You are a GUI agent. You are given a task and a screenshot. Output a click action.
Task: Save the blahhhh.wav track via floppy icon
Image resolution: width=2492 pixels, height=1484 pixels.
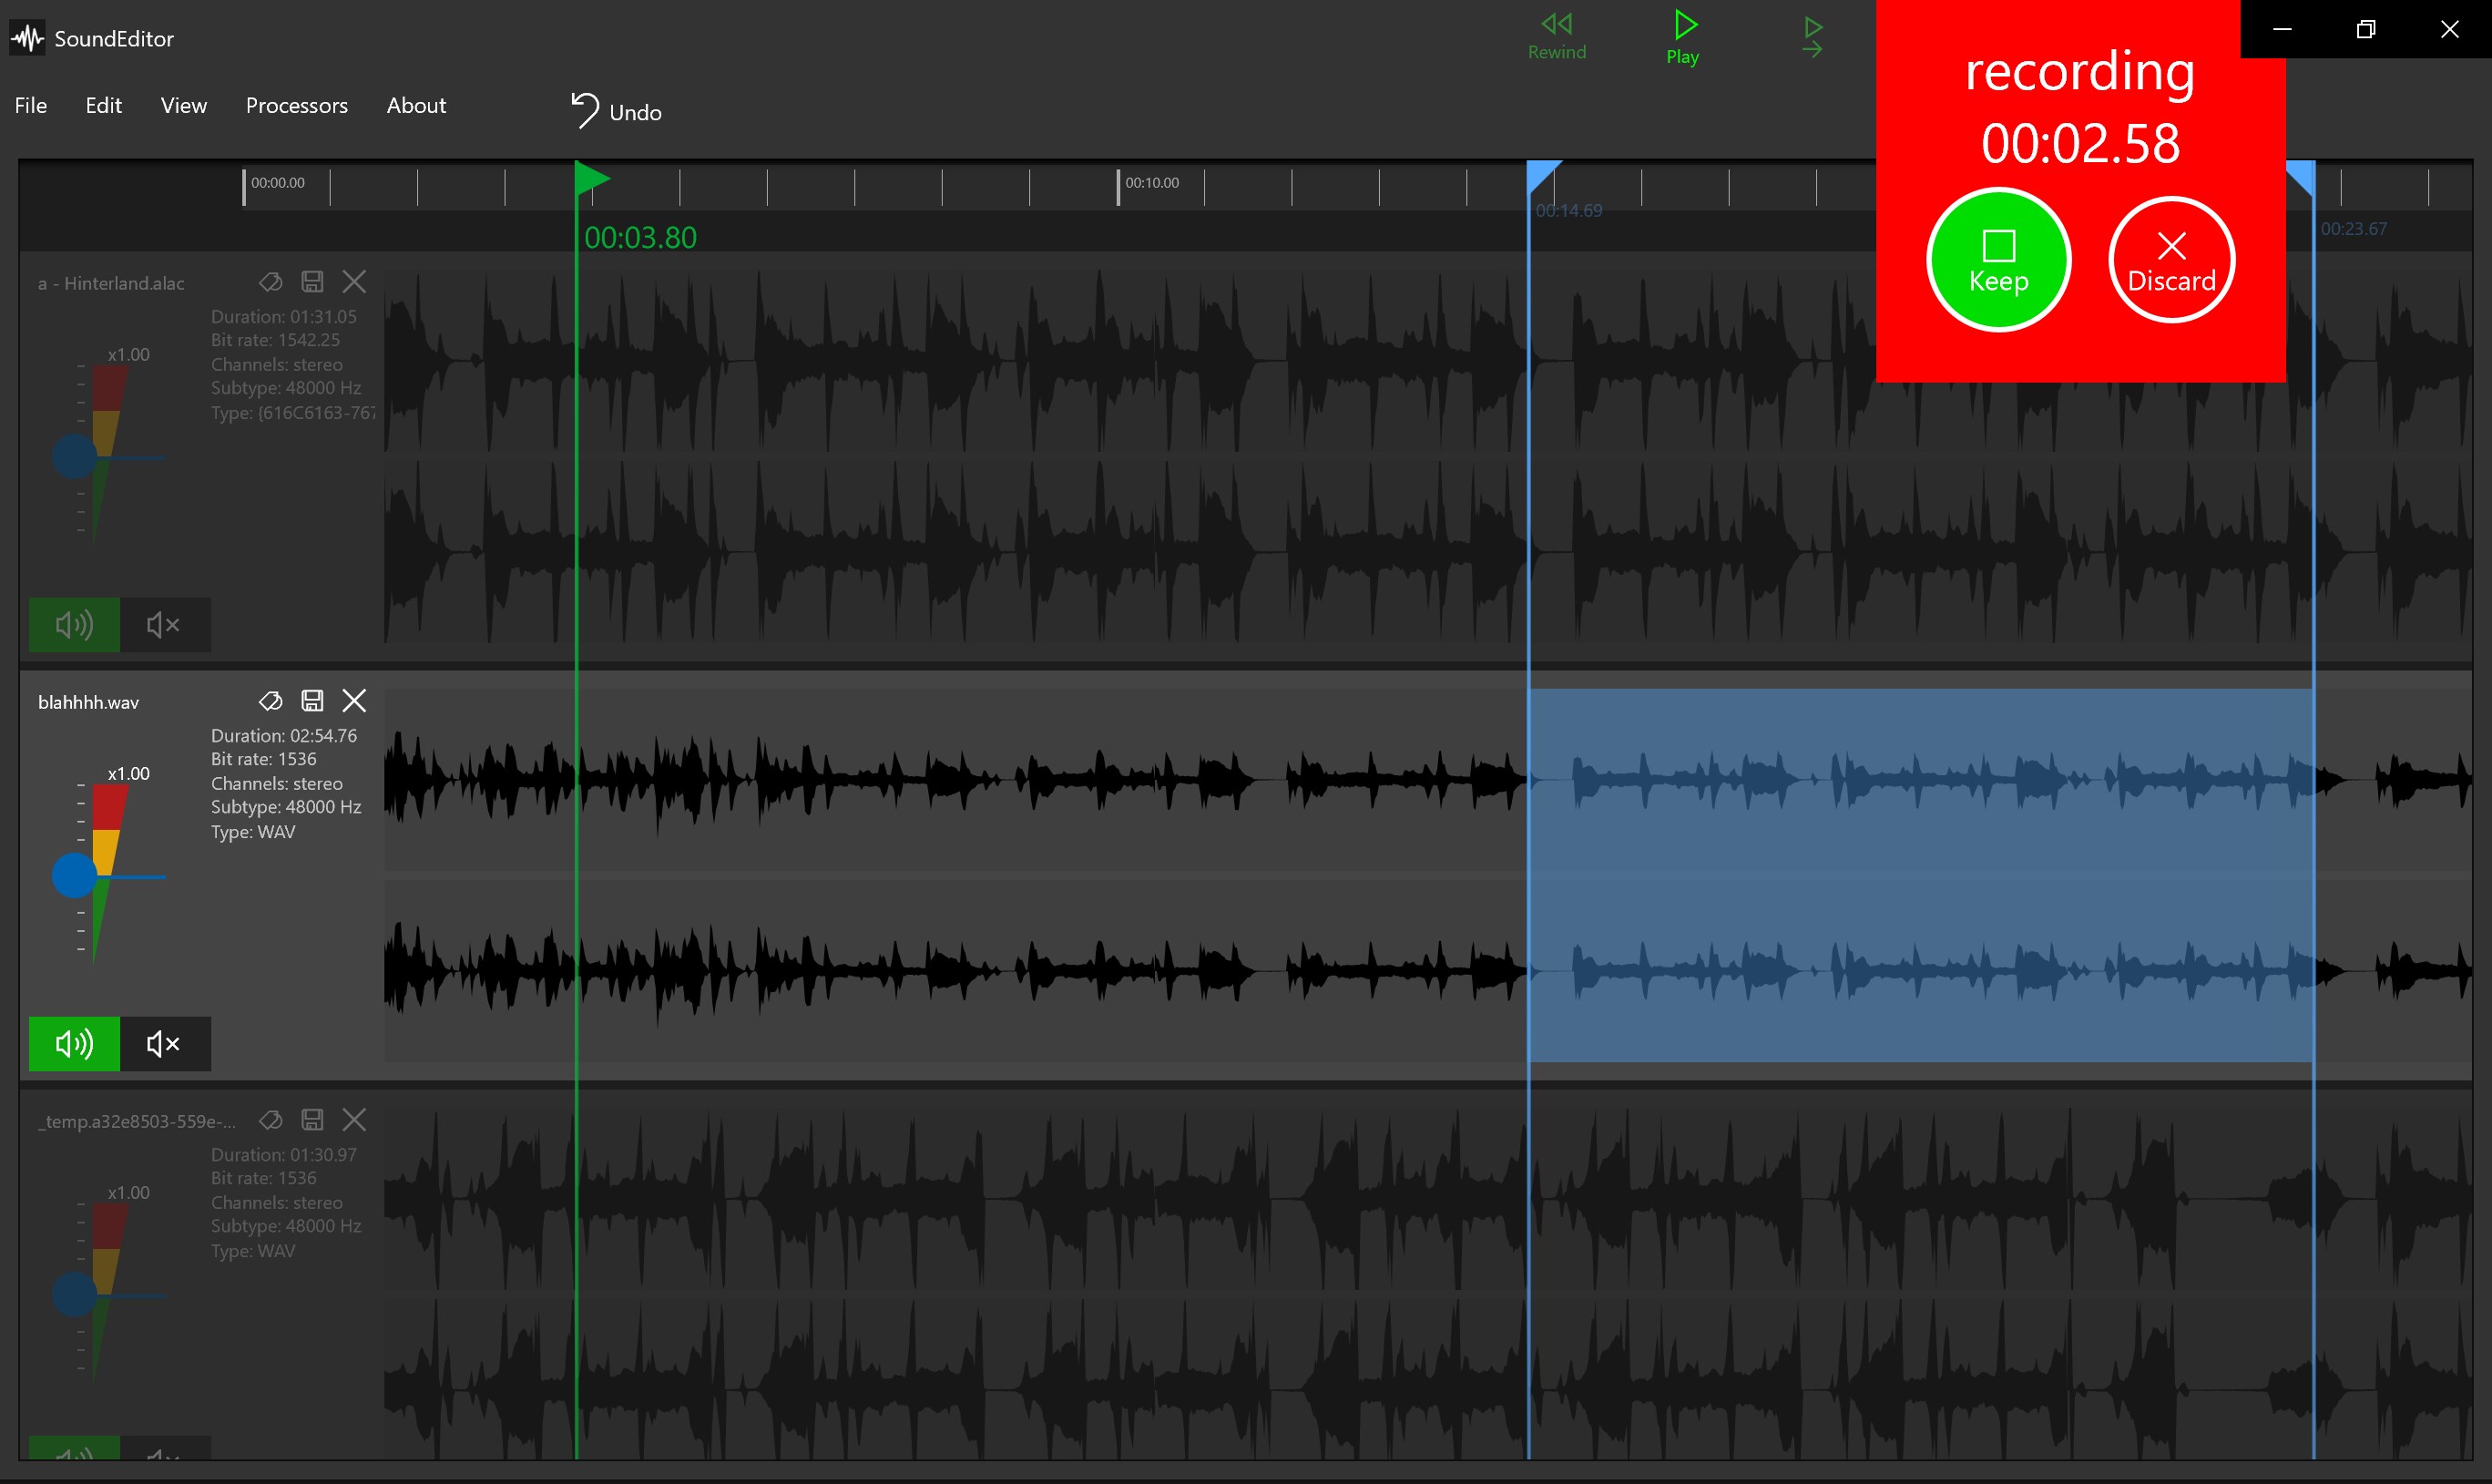point(311,700)
